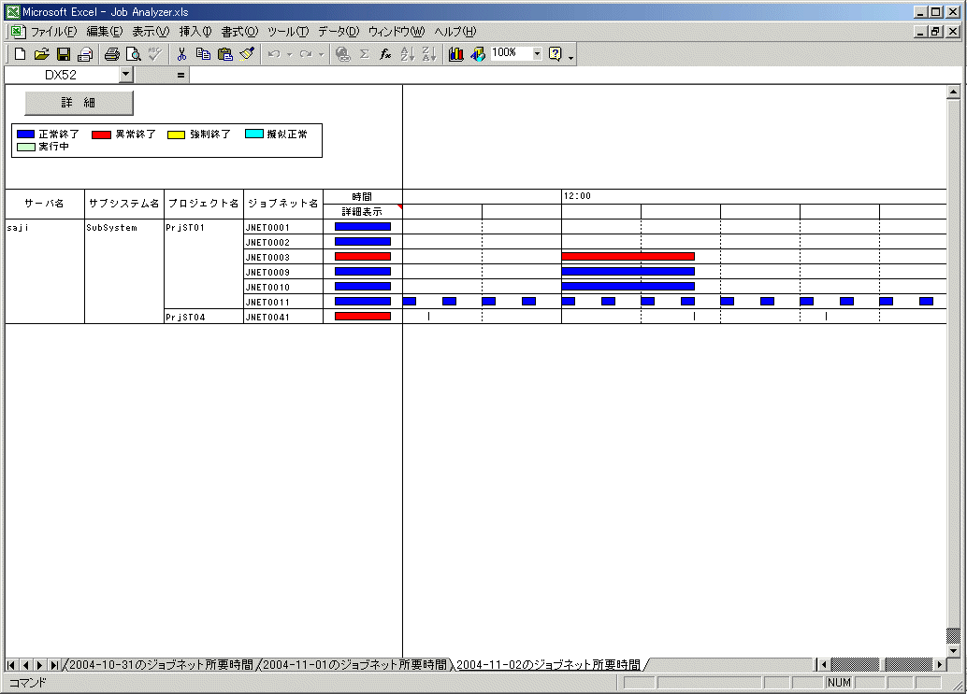Click the Office Assistant help icon
The image size is (967, 694).
coord(555,54)
